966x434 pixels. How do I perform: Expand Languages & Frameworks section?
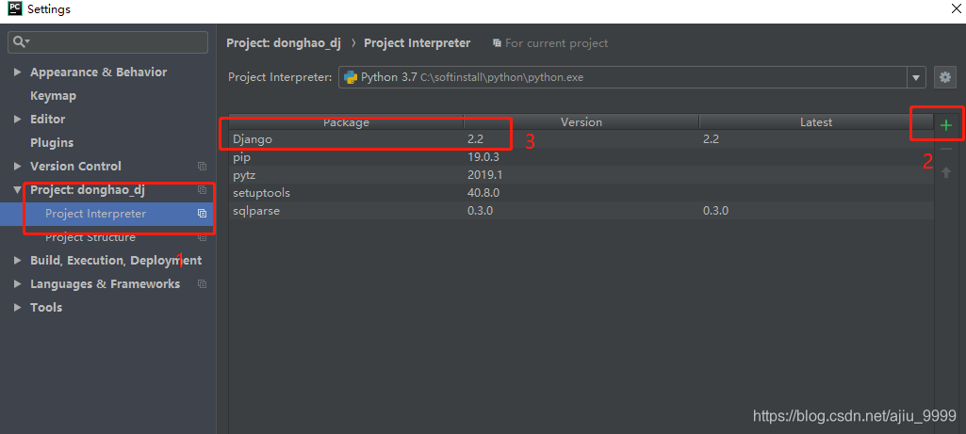pos(17,283)
